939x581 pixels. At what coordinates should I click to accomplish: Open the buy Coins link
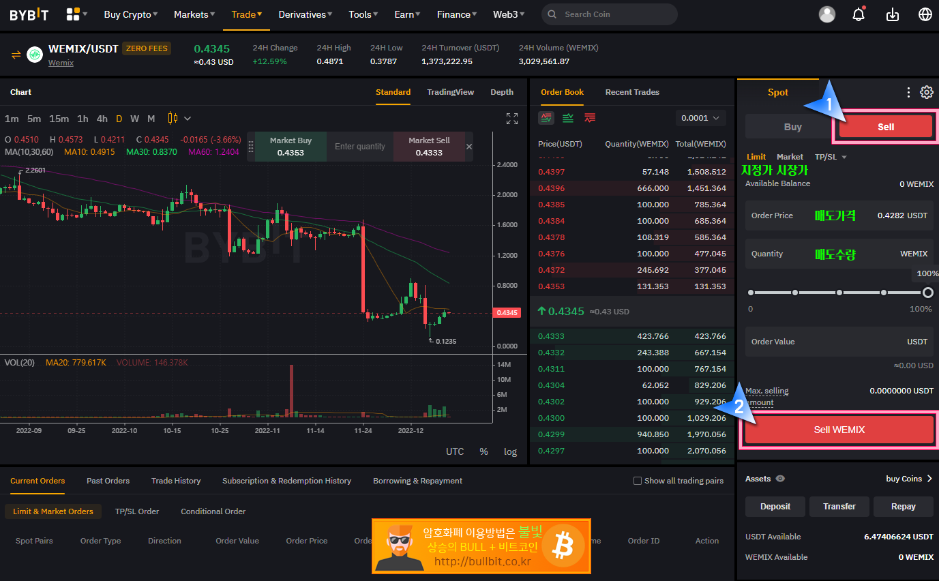909,479
